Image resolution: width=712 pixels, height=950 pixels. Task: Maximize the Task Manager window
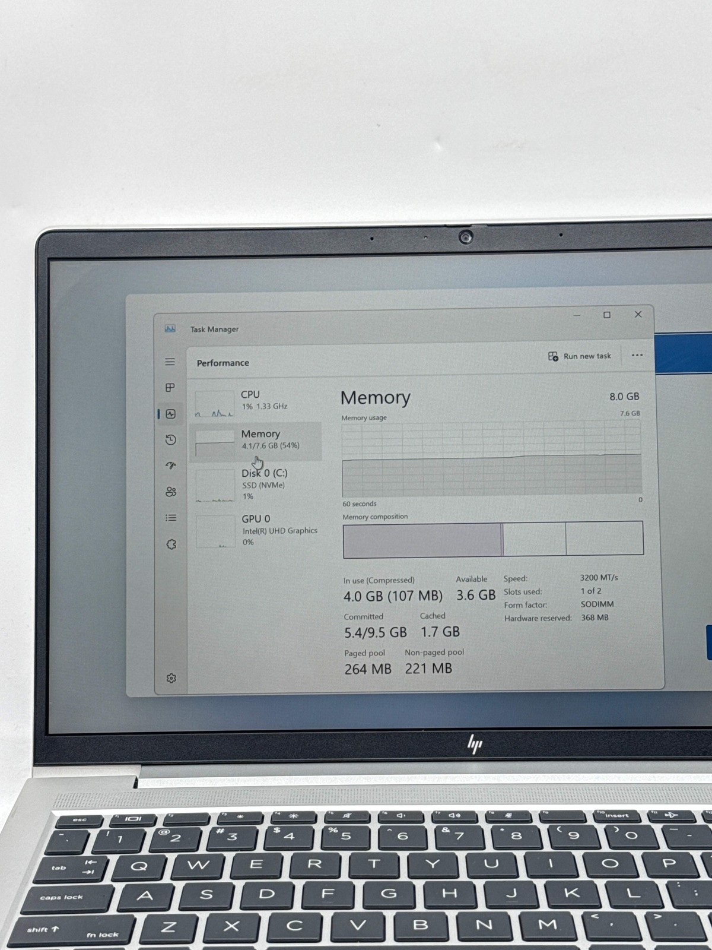[607, 315]
